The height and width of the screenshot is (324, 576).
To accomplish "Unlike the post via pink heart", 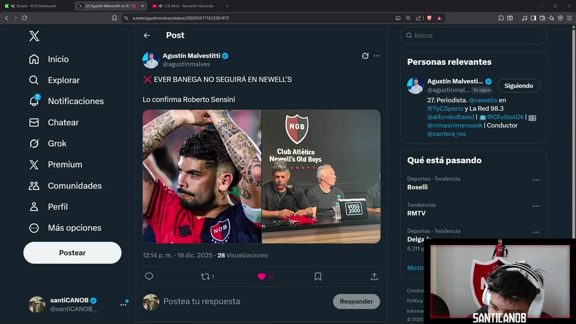I will point(261,276).
